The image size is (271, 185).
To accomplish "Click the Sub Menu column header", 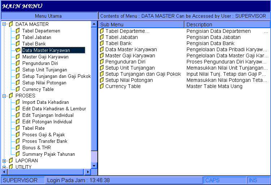I will tap(141, 25).
